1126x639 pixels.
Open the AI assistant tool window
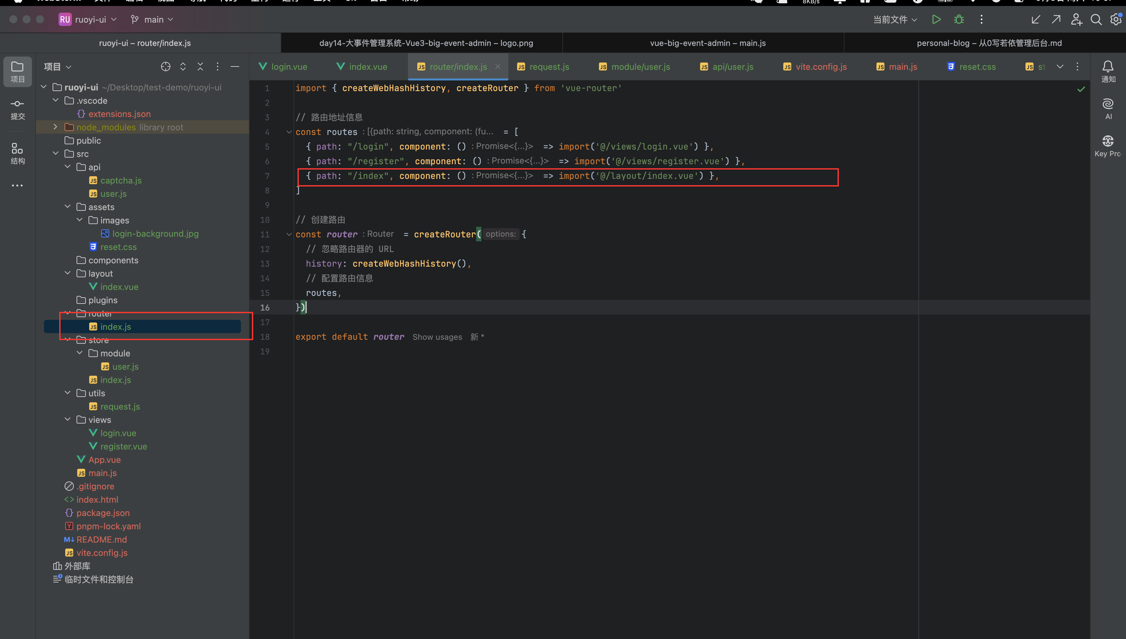[1108, 109]
